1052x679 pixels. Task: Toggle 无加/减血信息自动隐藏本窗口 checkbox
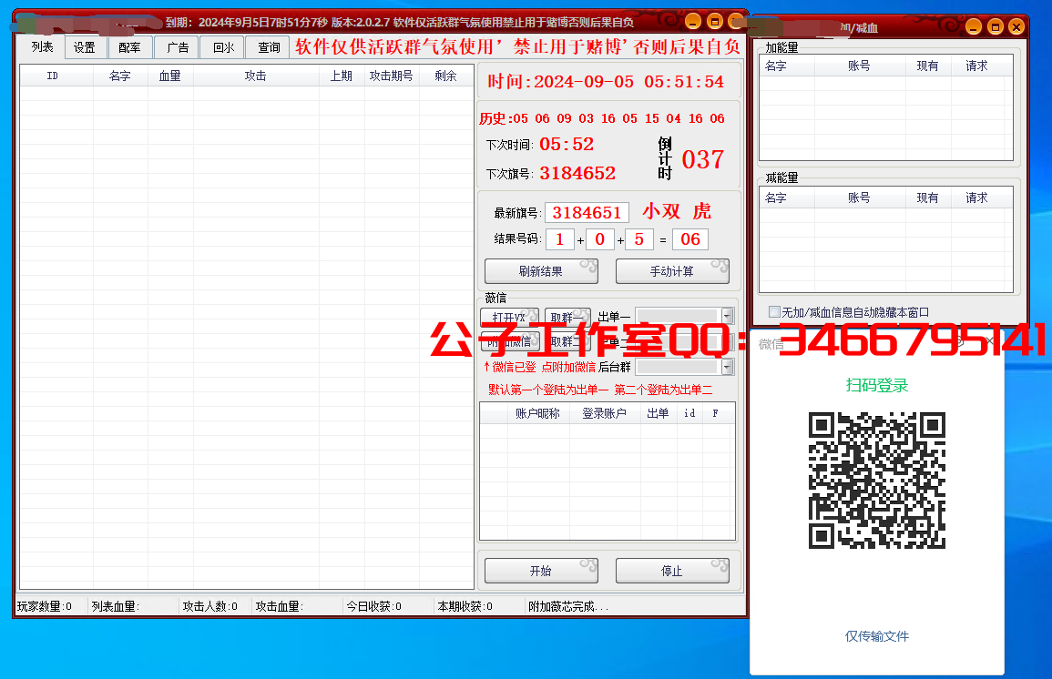tap(775, 311)
